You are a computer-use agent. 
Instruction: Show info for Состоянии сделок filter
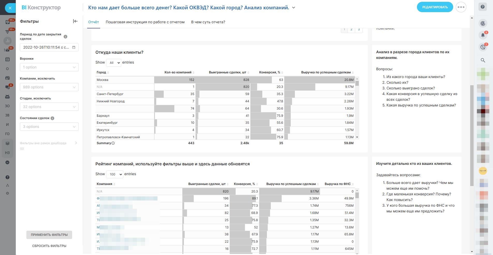pos(53,118)
